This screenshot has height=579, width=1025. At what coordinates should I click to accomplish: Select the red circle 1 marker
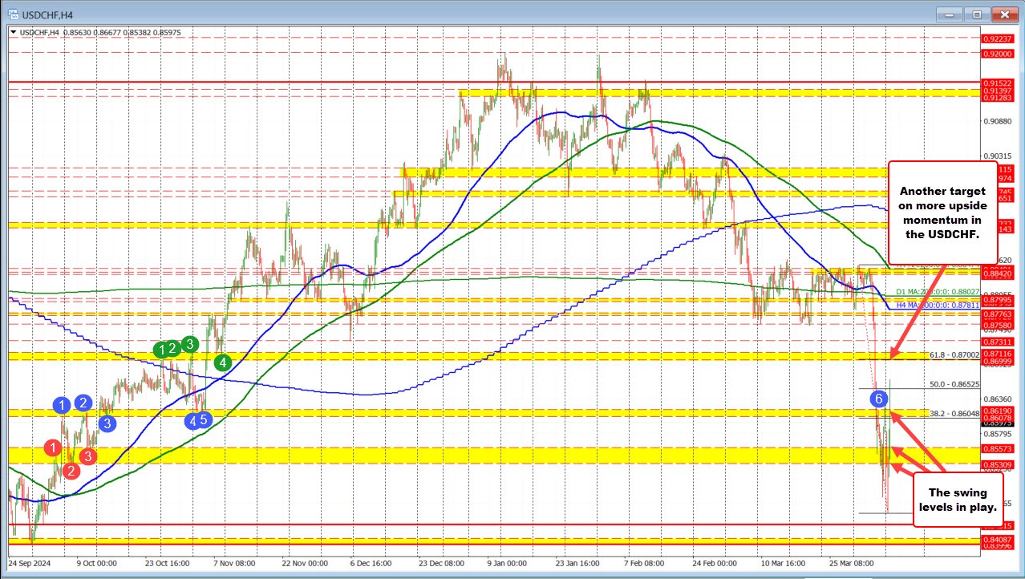coord(53,447)
